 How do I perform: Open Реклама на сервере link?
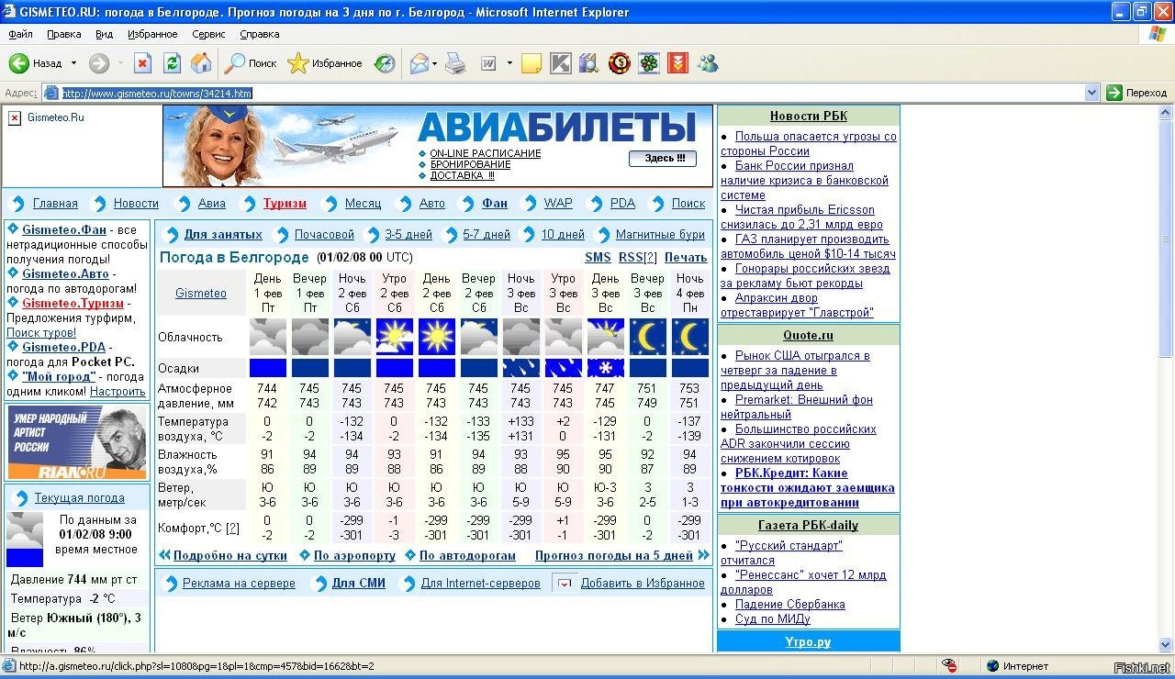pos(239,584)
